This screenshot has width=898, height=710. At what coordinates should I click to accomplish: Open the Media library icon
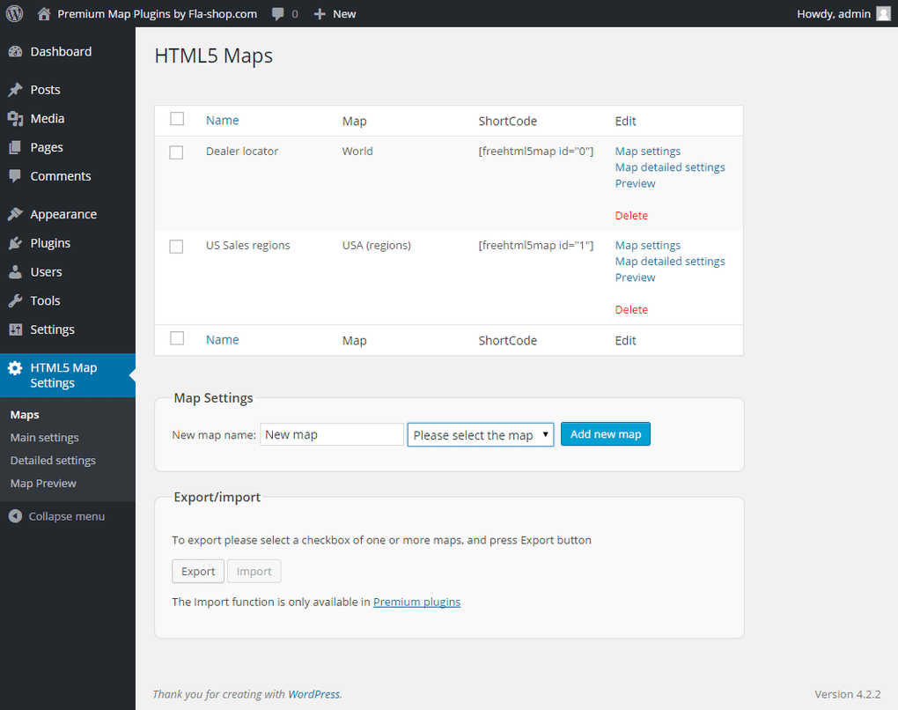tap(18, 118)
